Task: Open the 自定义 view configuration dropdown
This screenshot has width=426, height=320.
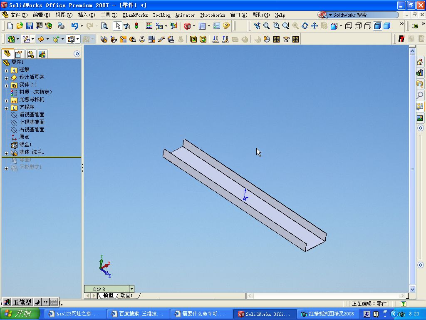Action: coord(131,289)
